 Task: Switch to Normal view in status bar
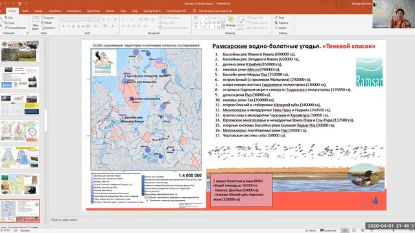pos(345,230)
